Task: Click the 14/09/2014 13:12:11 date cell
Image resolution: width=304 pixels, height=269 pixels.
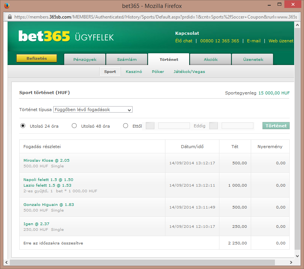Action: tap(192, 185)
